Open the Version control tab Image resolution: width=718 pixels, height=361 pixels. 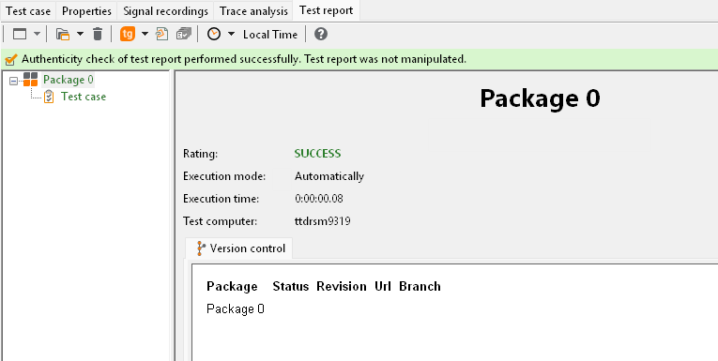tap(238, 248)
